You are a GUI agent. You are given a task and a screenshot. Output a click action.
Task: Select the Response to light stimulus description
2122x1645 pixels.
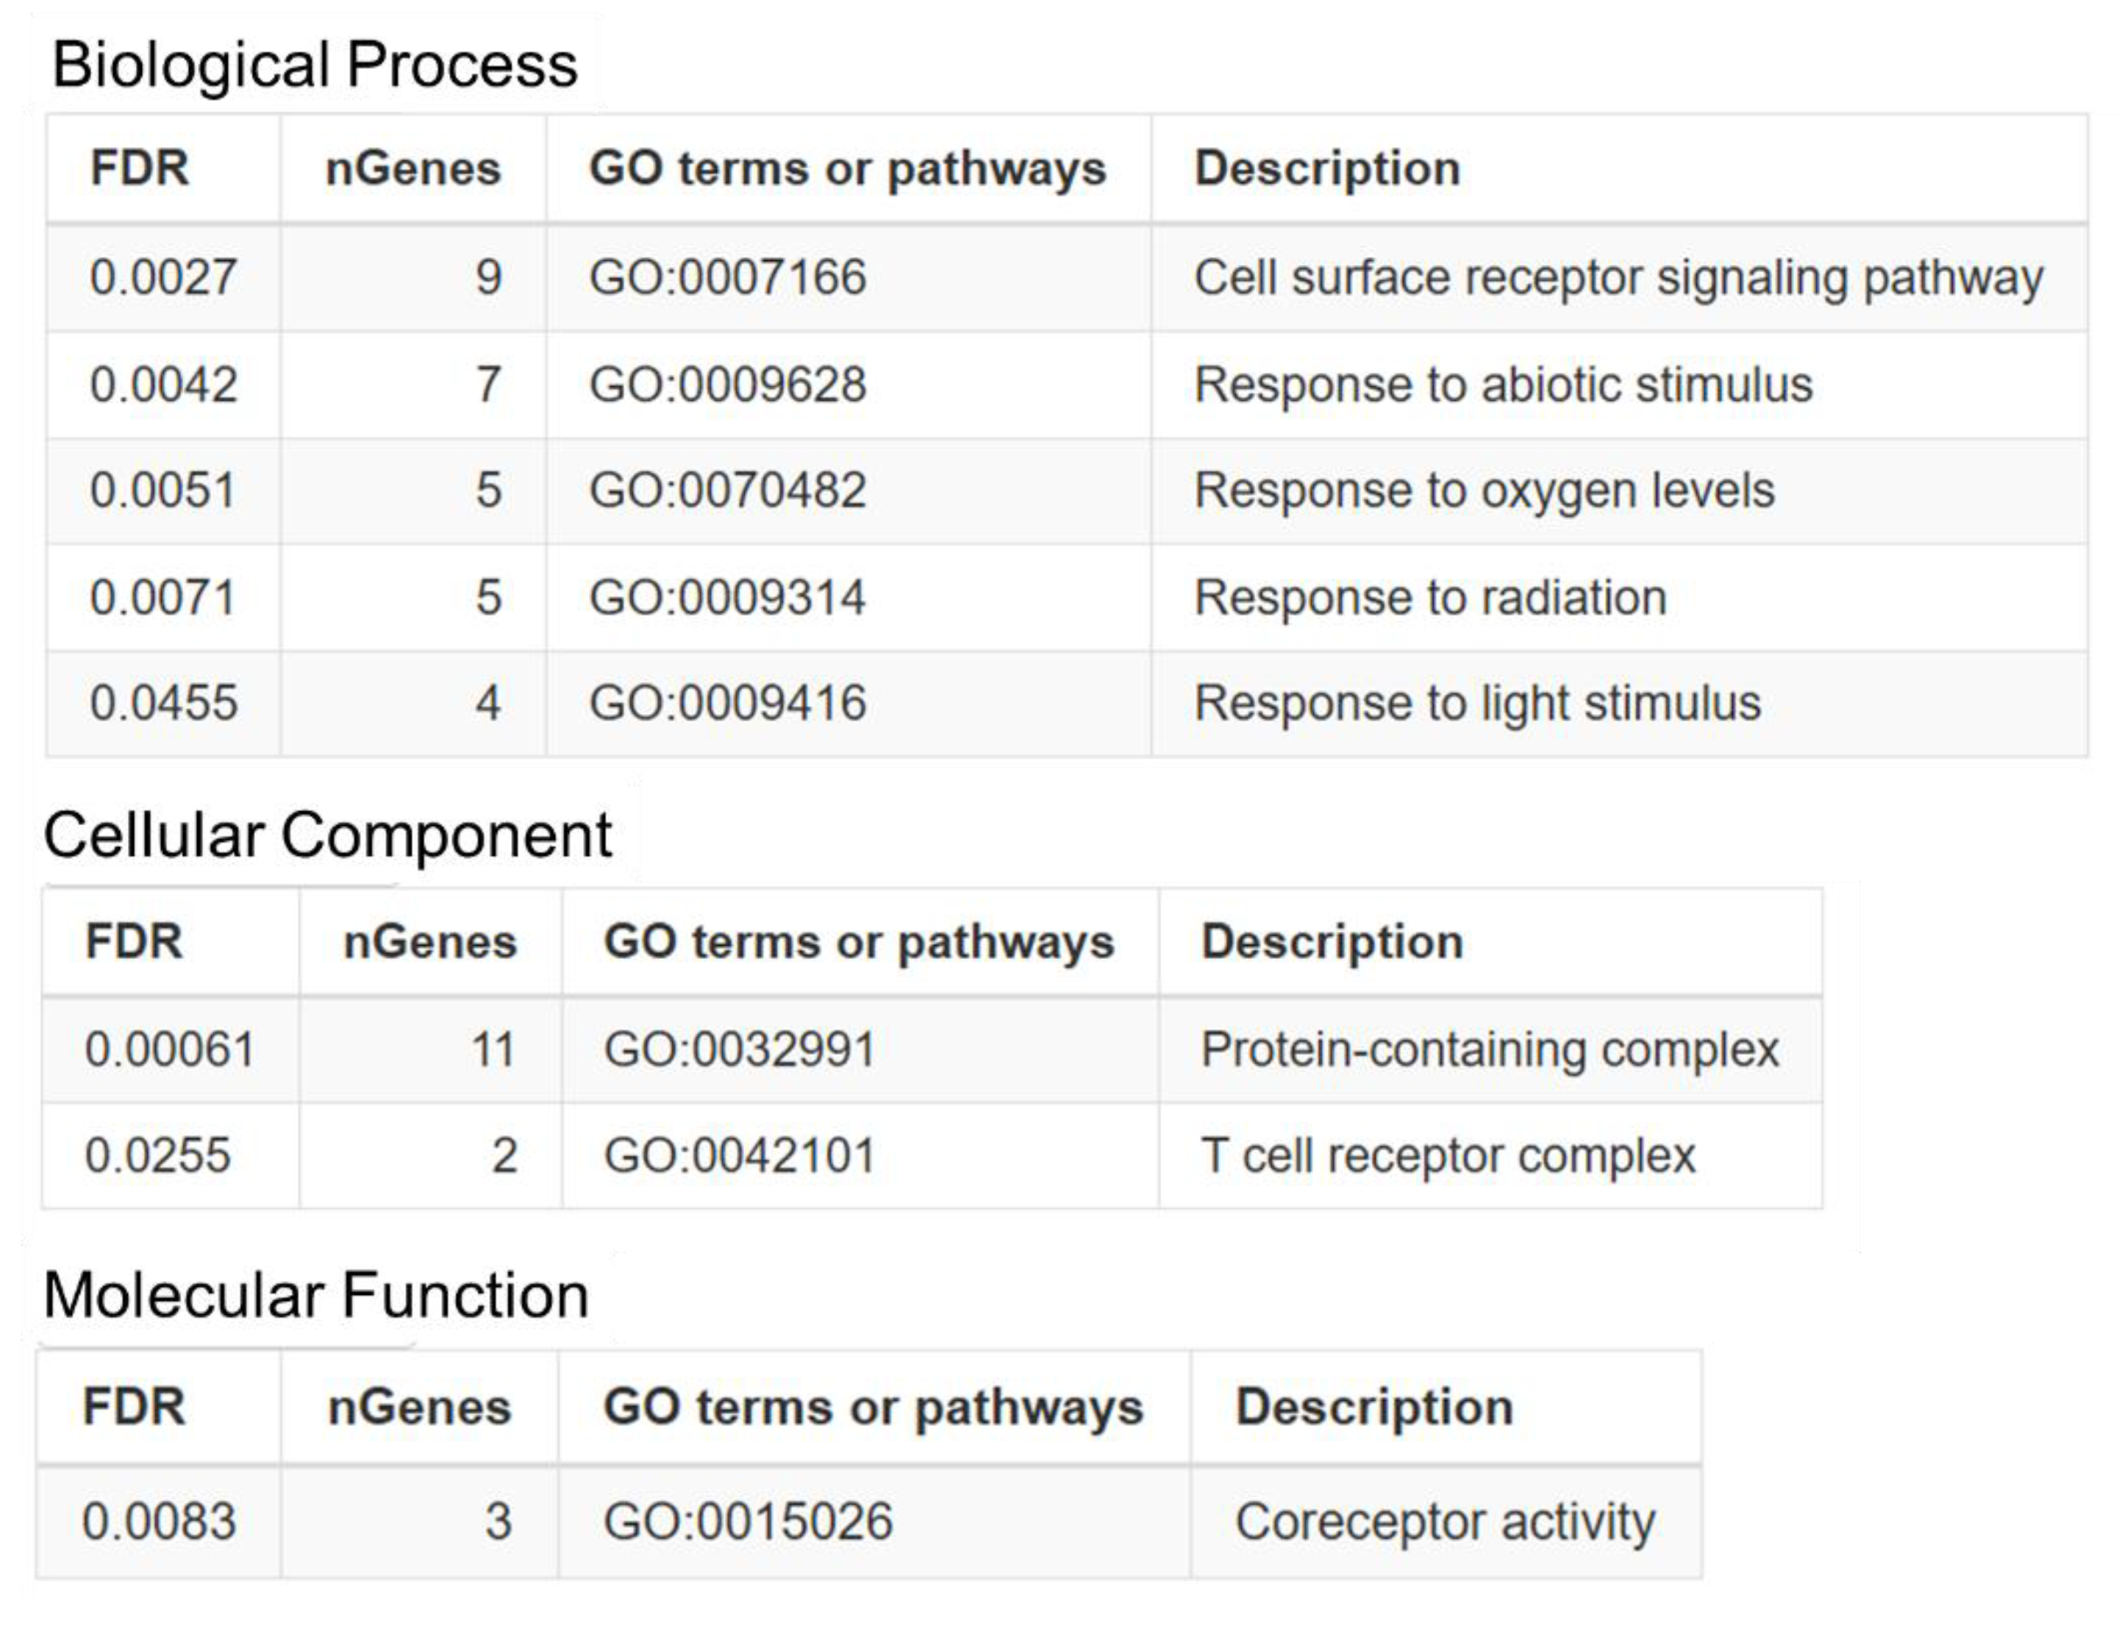click(x=1477, y=702)
